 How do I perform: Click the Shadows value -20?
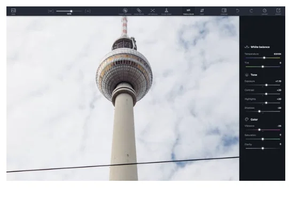click(279, 108)
